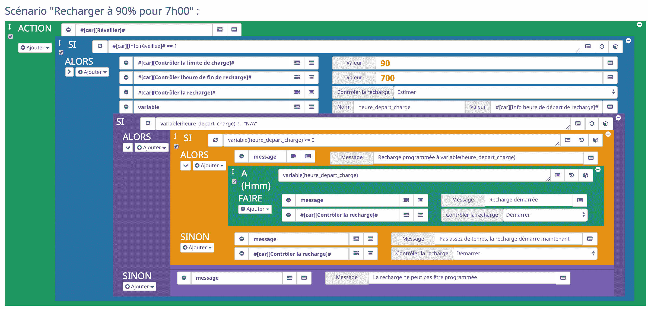This screenshot has height=309, width=648.
Task: Click the ACTION block drag handle
Action: coord(9,26)
